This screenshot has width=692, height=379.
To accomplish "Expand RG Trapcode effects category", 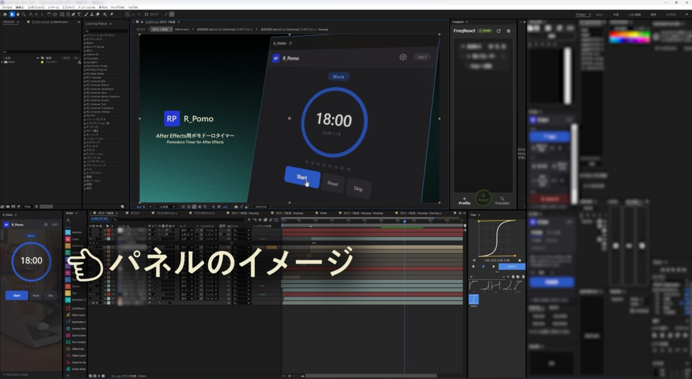I will pyautogui.click(x=84, y=78).
